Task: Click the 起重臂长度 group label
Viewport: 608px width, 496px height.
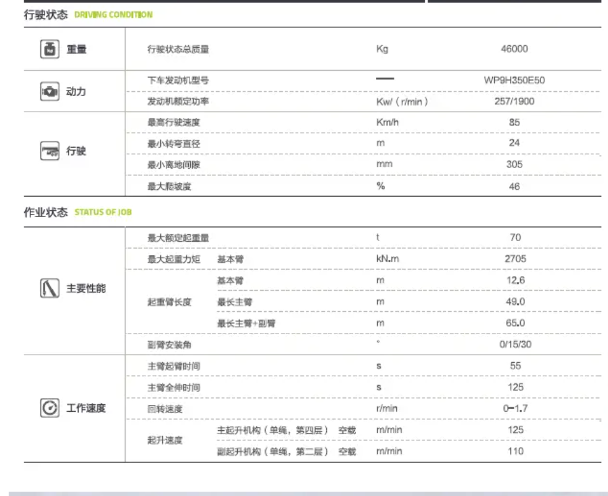Action: [x=170, y=302]
